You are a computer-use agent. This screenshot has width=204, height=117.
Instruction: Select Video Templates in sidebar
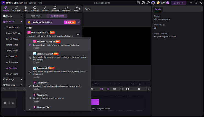(13, 27)
